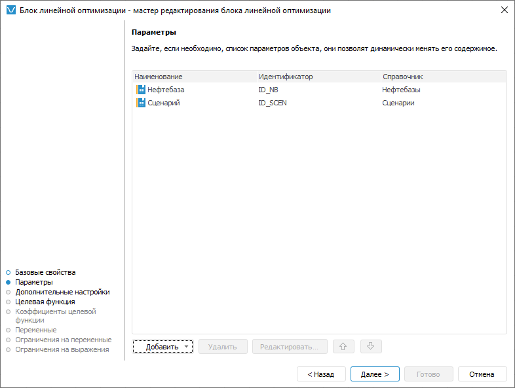515x388 pixels.
Task: Select the Нефтебаза row name
Action: pyautogui.click(x=166, y=90)
